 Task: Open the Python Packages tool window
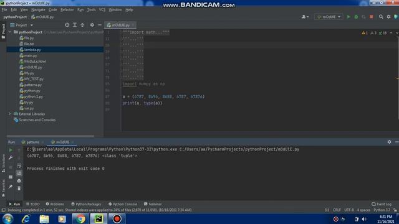(86, 204)
